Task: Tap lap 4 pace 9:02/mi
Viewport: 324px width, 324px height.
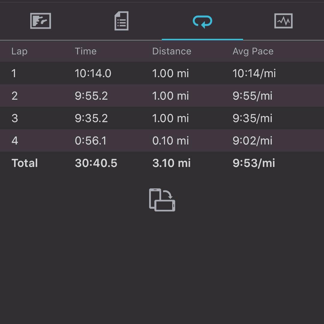Action: click(252, 141)
